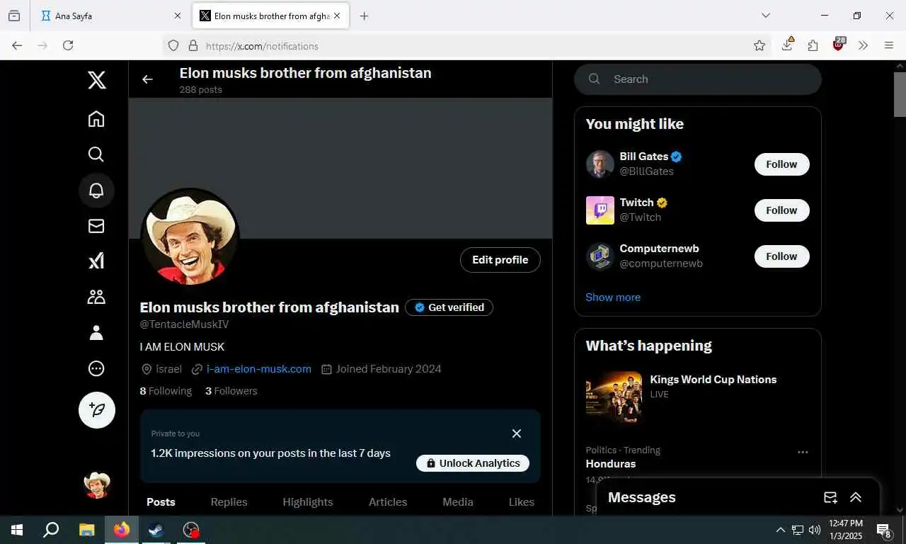The height and width of the screenshot is (544, 906).
Task: Click Firefox View icon at top left
Action: click(14, 16)
